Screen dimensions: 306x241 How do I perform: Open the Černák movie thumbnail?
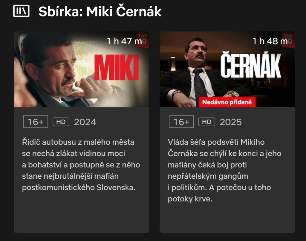click(x=227, y=69)
